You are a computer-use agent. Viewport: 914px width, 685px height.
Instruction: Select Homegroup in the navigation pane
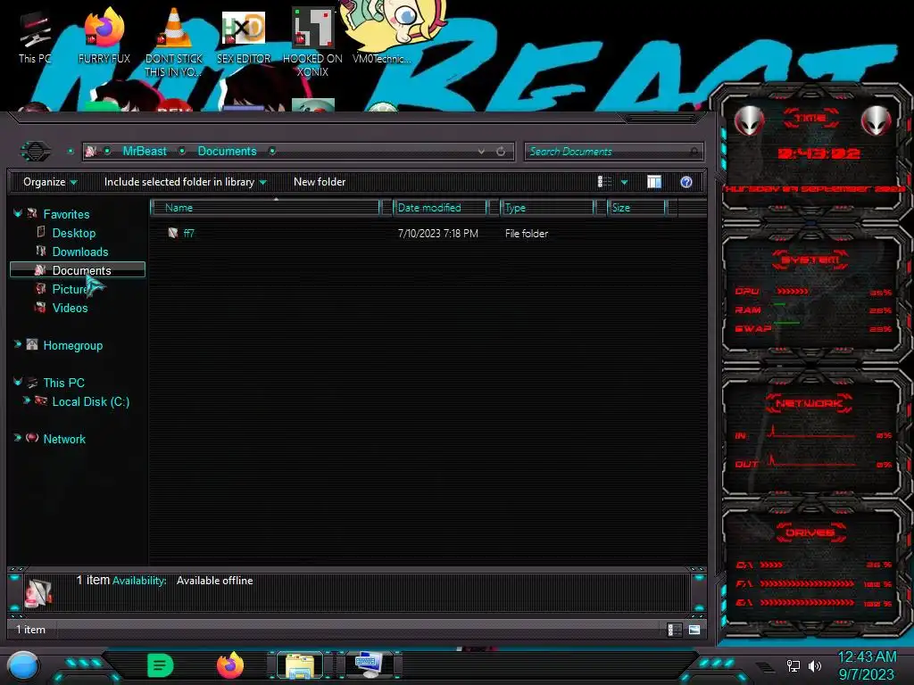pos(73,345)
